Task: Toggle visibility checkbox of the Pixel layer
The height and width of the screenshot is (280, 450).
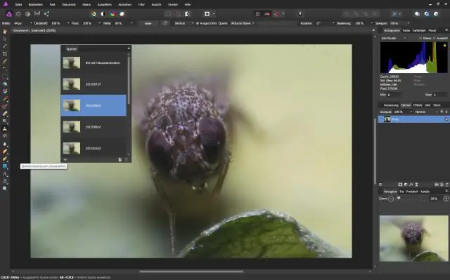Action: pos(446,119)
